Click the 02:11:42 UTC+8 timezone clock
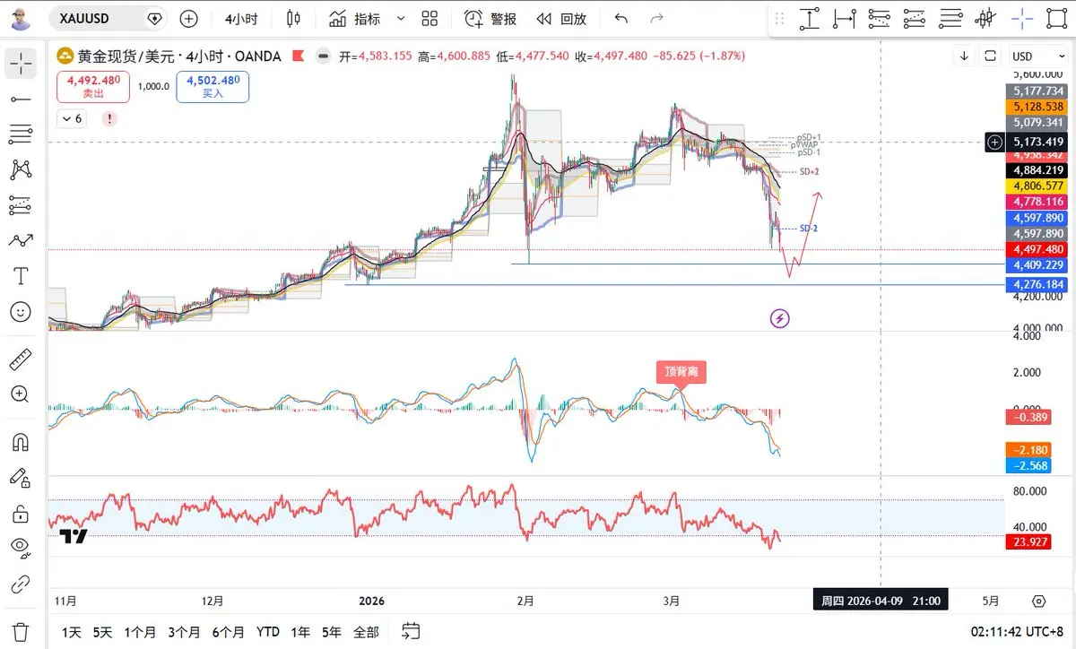This screenshot has height=649, width=1076. coord(1018,632)
